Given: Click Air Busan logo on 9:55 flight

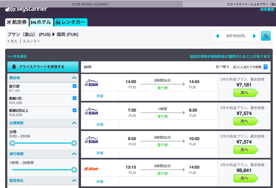Looking at the screenshot, I should [91, 140].
